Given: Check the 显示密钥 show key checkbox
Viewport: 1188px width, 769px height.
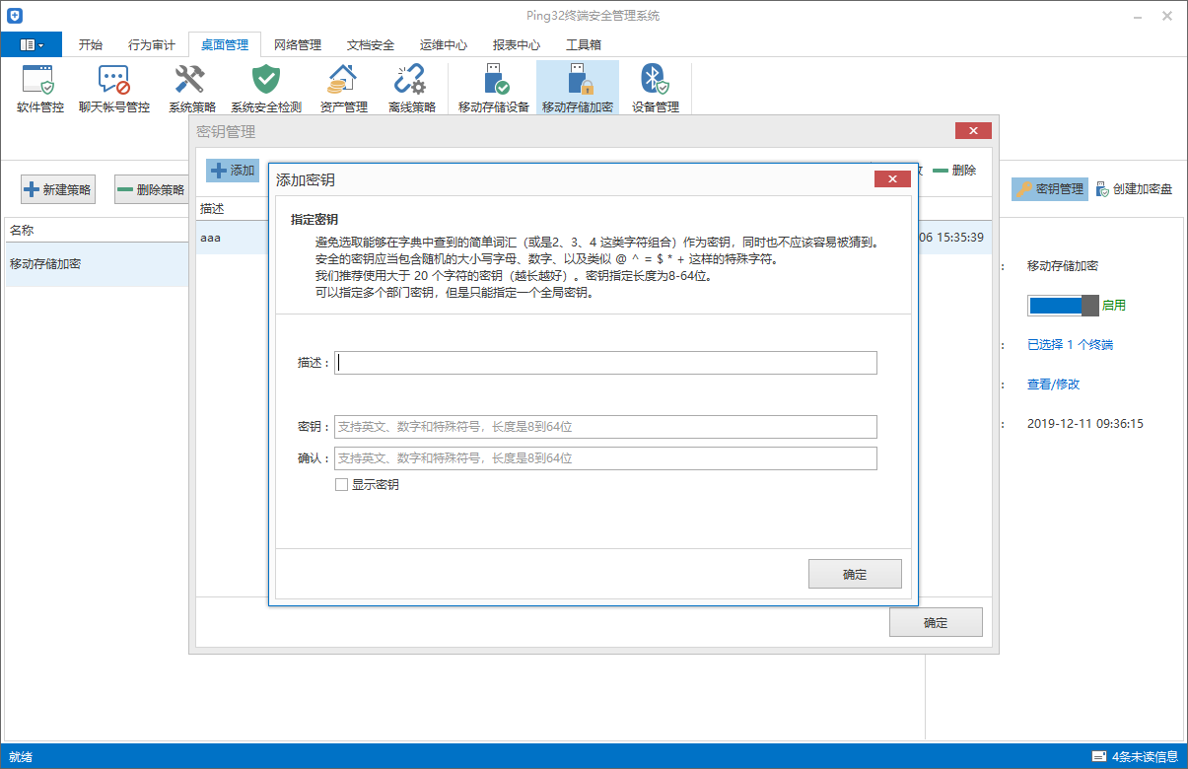Looking at the screenshot, I should (342, 485).
